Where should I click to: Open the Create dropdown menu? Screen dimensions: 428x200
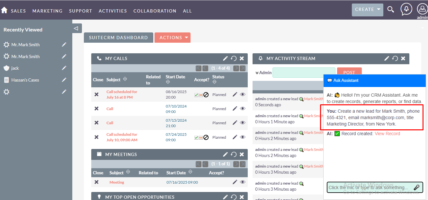point(368,10)
